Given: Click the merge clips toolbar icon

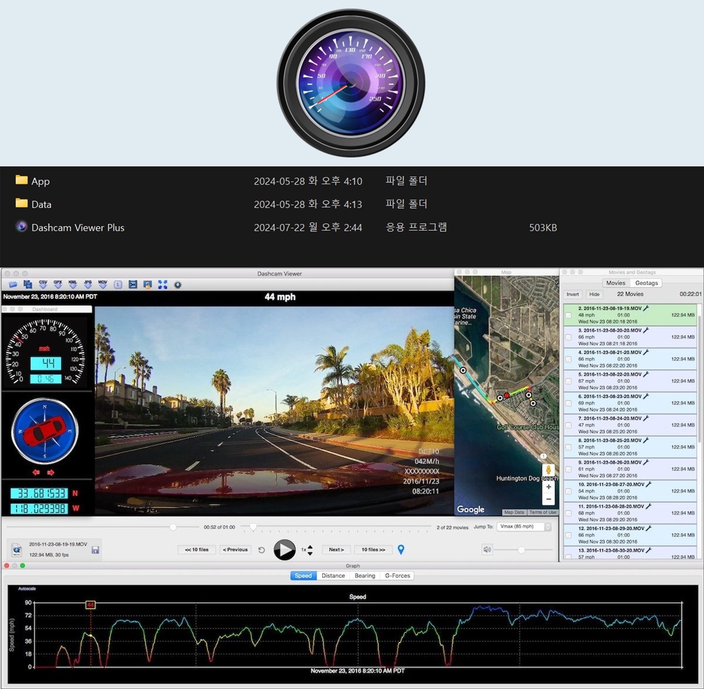Looking at the screenshot, I should [133, 285].
